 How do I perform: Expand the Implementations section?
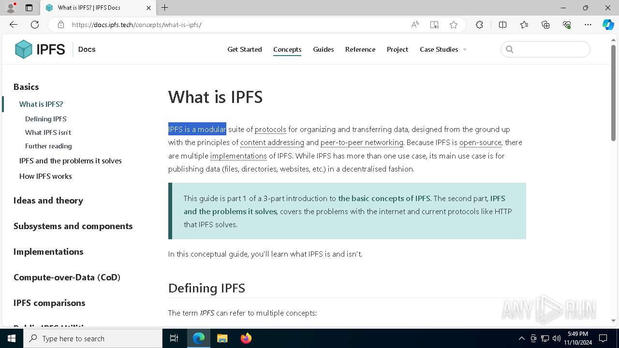(x=48, y=252)
